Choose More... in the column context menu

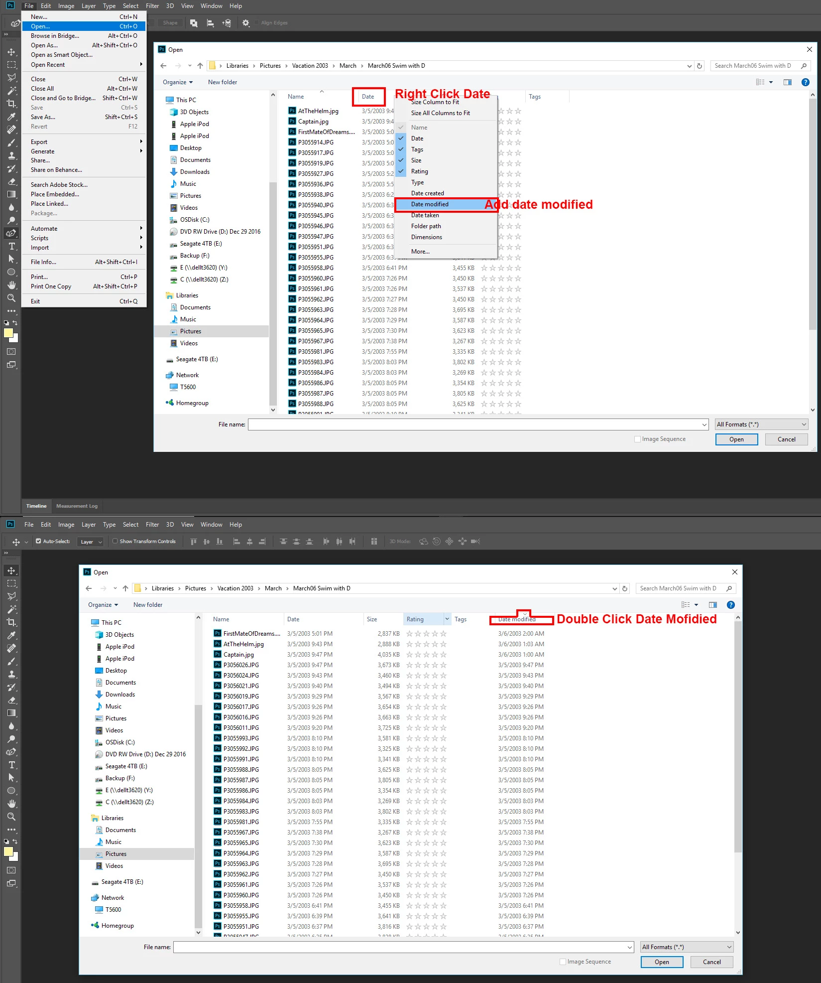[446, 252]
